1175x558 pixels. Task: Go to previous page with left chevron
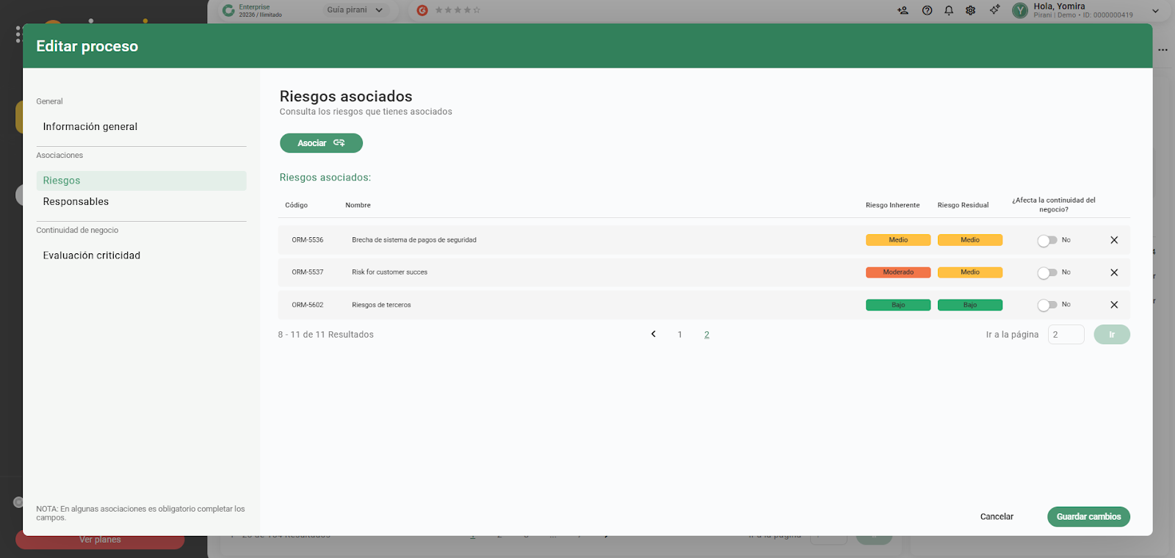coord(653,334)
